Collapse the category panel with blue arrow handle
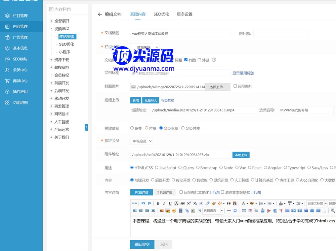This screenshot has height=251, width=336. pos(86,127)
